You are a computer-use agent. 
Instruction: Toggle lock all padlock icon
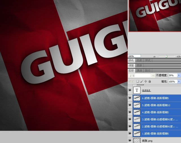click(x=150, y=81)
